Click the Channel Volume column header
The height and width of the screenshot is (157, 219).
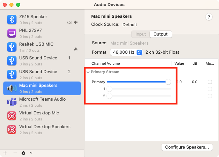[x=106, y=63]
